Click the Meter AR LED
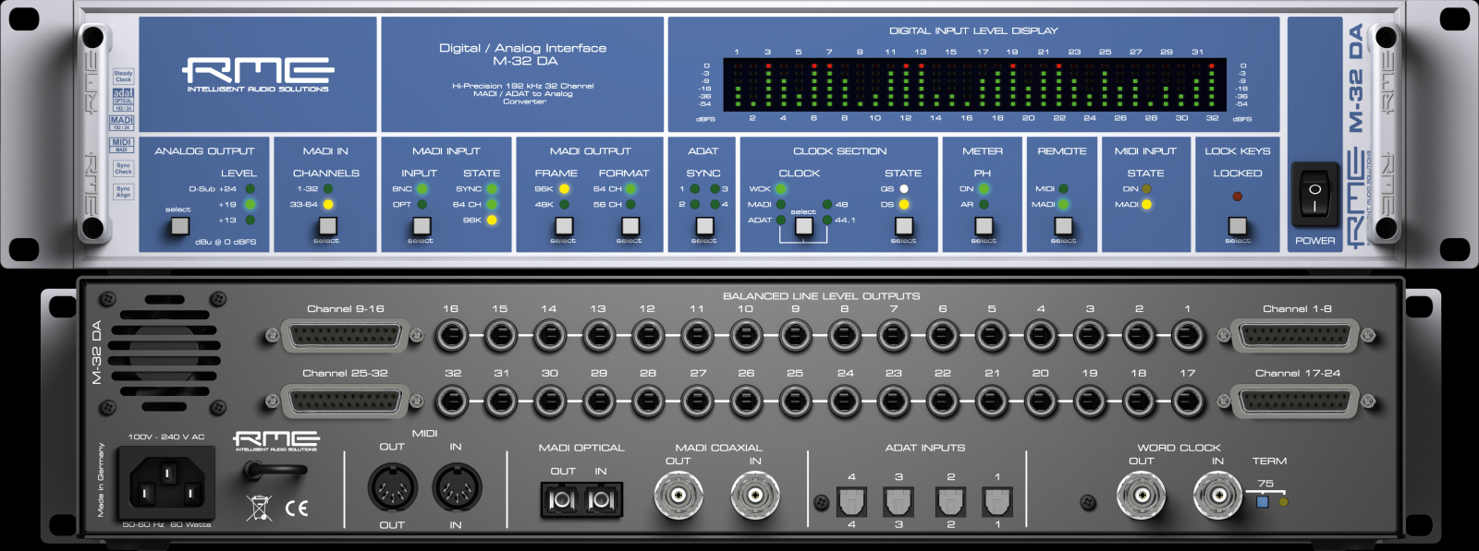Screen dimensions: 1479x551 [x=984, y=204]
